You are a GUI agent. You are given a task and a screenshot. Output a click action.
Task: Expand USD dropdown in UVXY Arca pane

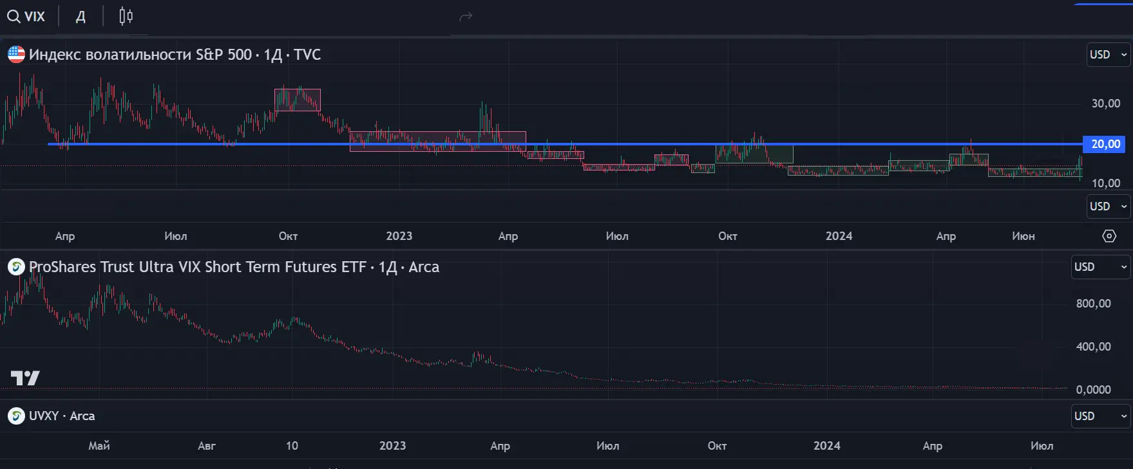click(1101, 416)
